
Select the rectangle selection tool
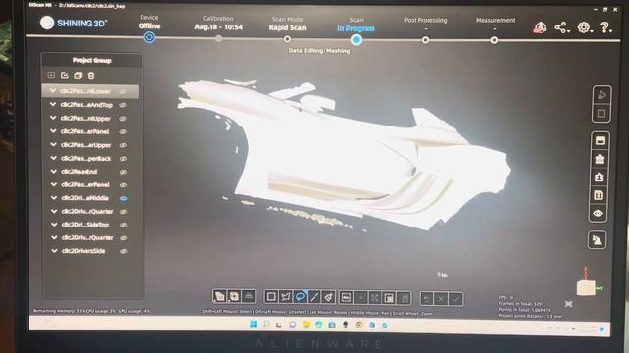(271, 297)
